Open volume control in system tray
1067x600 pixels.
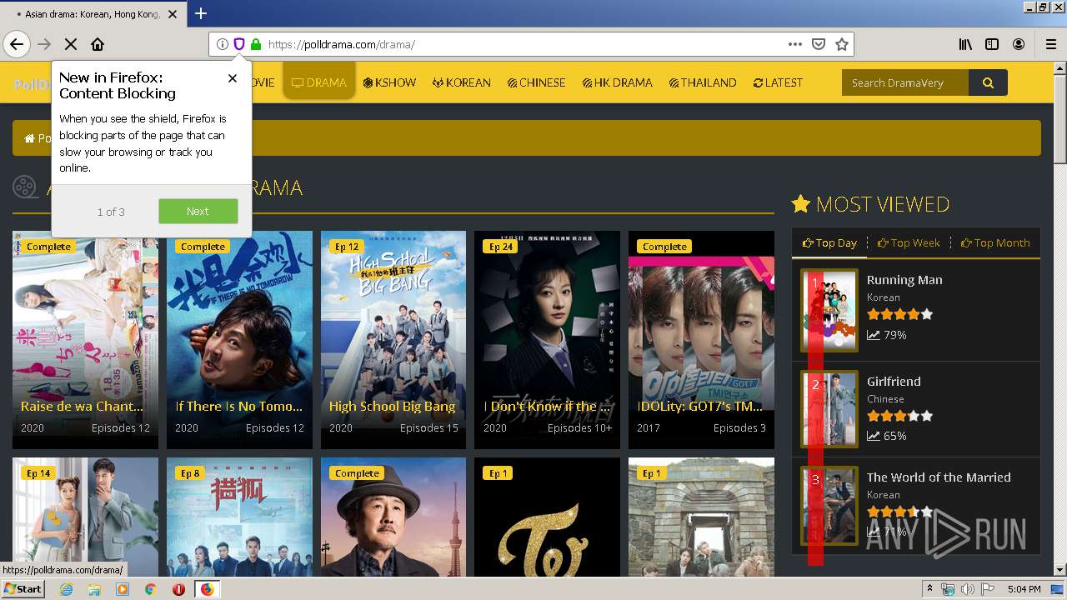[x=967, y=589]
